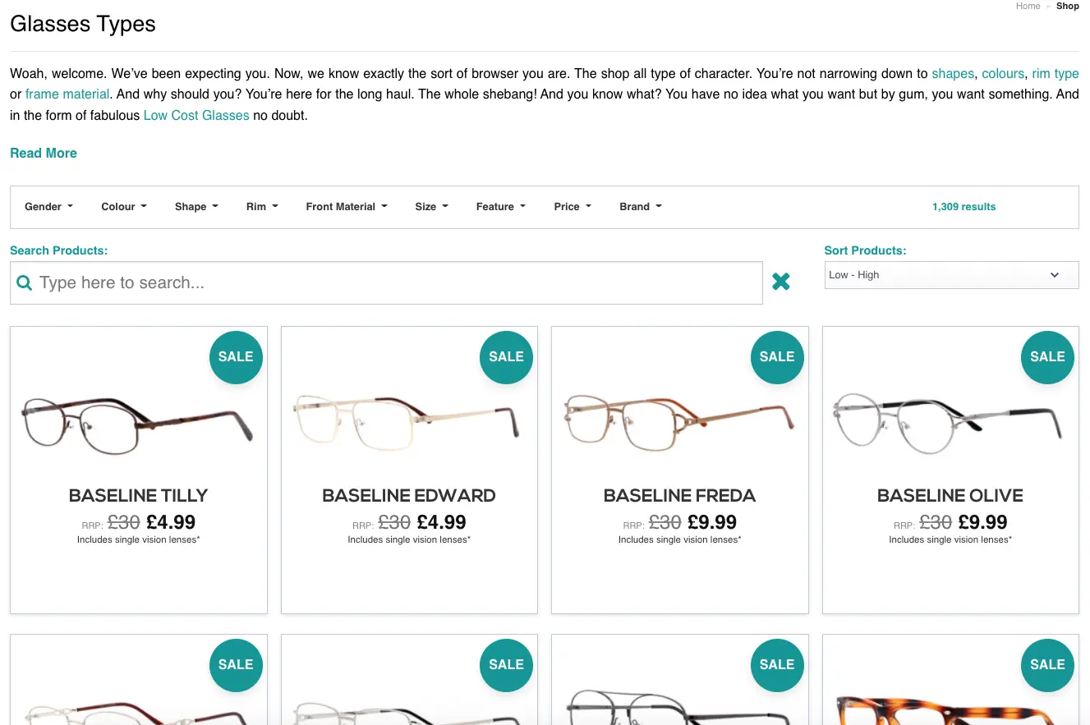Click £4.99 price on Baseline Tilly
Screen dimensions: 1090x725
(x=171, y=522)
